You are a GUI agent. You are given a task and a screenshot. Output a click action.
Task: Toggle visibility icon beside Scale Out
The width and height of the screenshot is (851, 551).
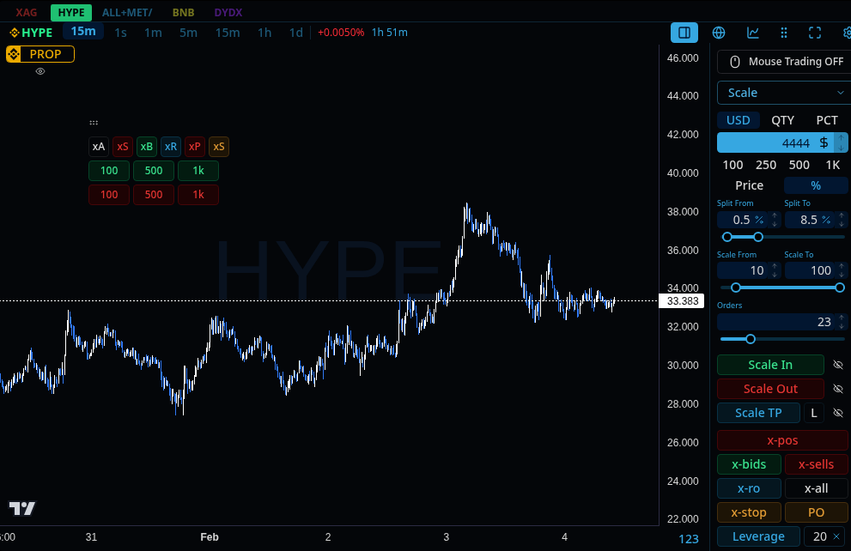click(838, 389)
